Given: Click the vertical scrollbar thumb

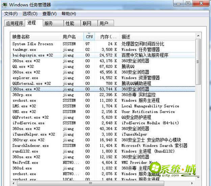Looking at the screenshot, I should pos(198,62).
